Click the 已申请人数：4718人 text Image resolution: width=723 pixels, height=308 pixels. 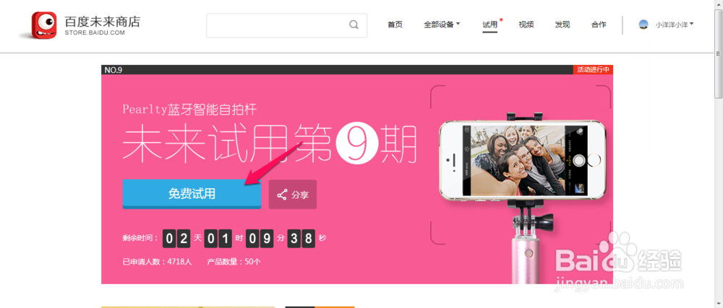(157, 262)
